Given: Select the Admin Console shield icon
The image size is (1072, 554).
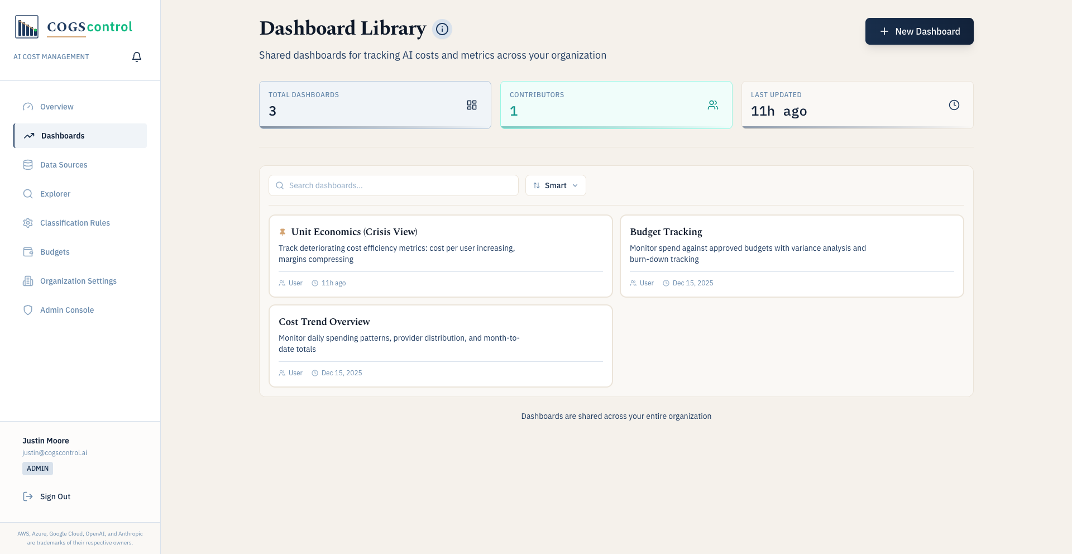Looking at the screenshot, I should coord(28,310).
